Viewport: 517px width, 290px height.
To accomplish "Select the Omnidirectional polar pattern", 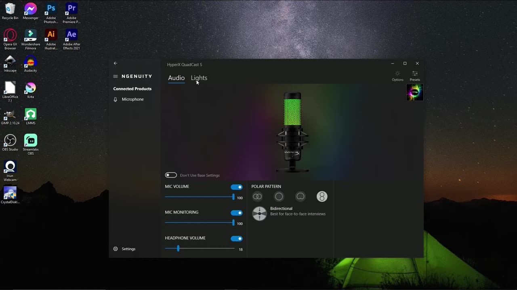I will click(279, 197).
